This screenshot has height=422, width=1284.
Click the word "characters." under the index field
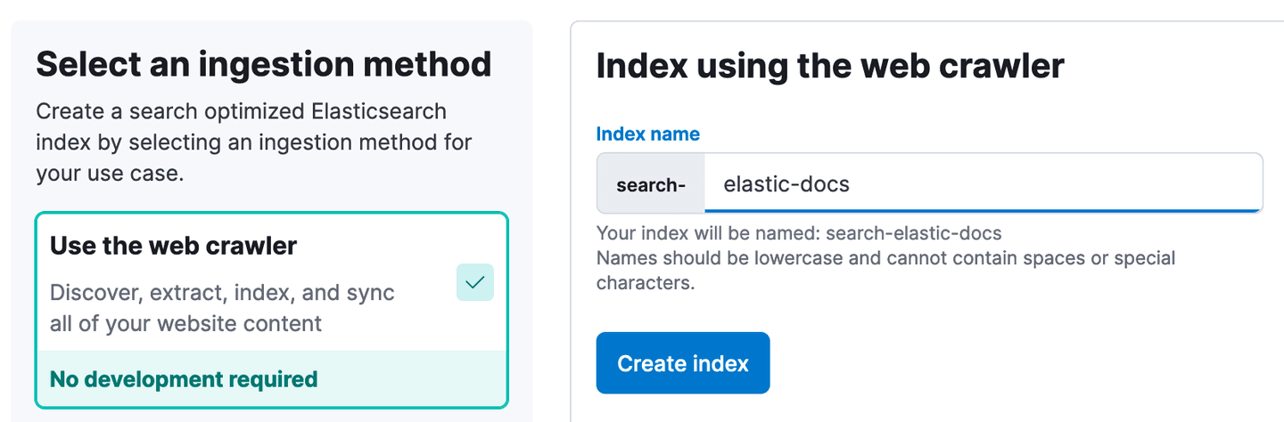pos(645,284)
